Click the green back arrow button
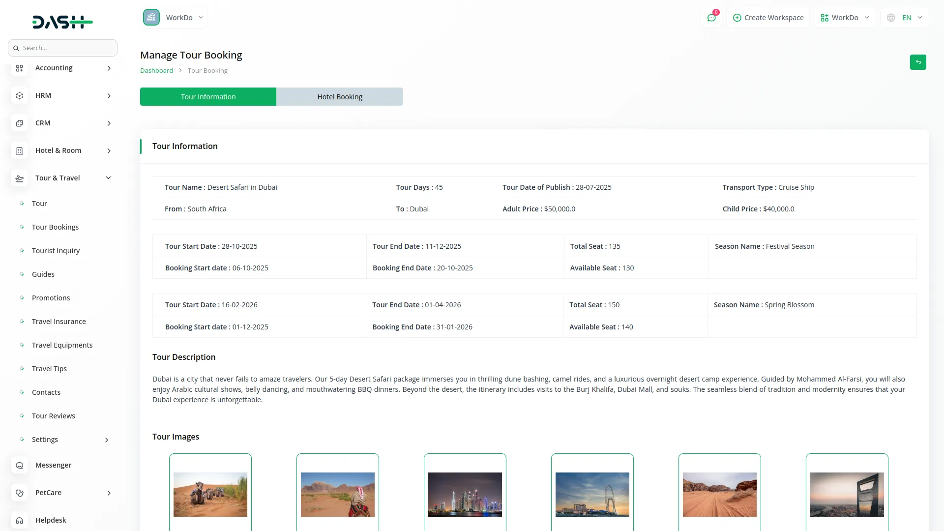This screenshot has height=531, width=944. pyautogui.click(x=918, y=62)
